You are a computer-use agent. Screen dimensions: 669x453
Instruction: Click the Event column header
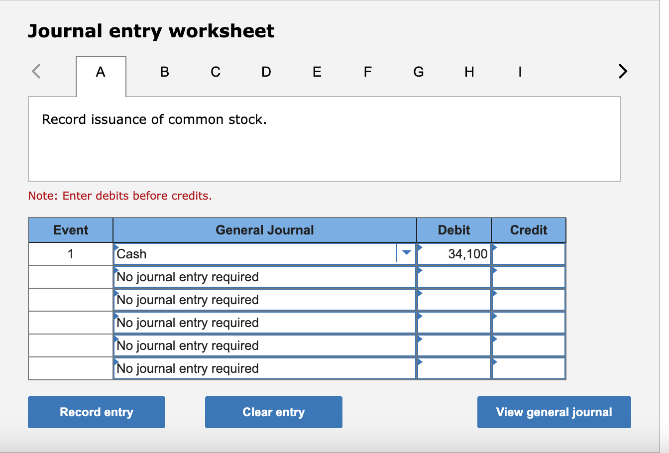[71, 230]
